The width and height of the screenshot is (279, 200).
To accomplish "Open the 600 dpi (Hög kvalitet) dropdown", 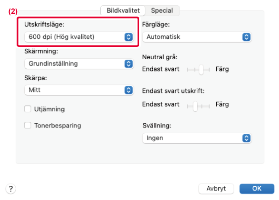I will [x=79, y=37].
